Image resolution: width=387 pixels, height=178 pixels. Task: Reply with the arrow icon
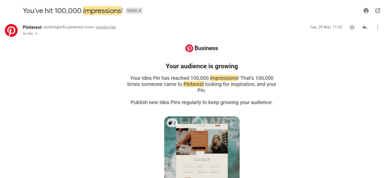(x=365, y=27)
